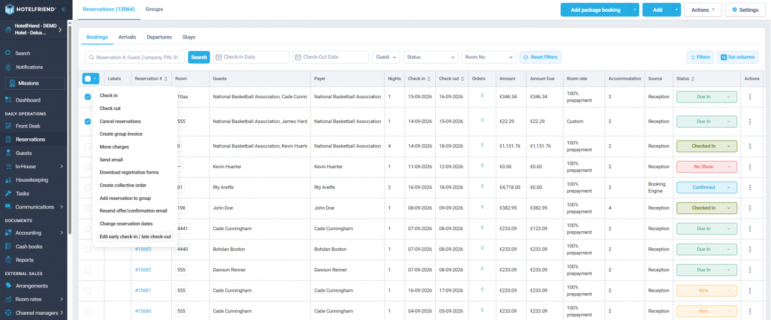Check the John Doe row checkbox
The image size is (771, 320).
coord(88,208)
